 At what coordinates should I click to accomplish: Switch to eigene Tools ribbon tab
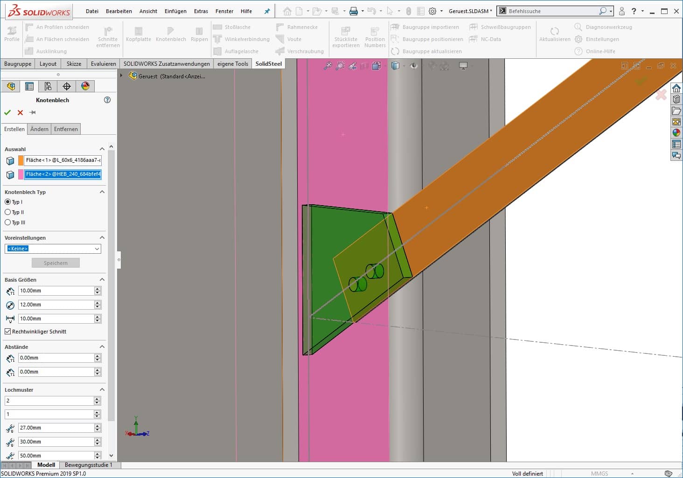click(233, 64)
